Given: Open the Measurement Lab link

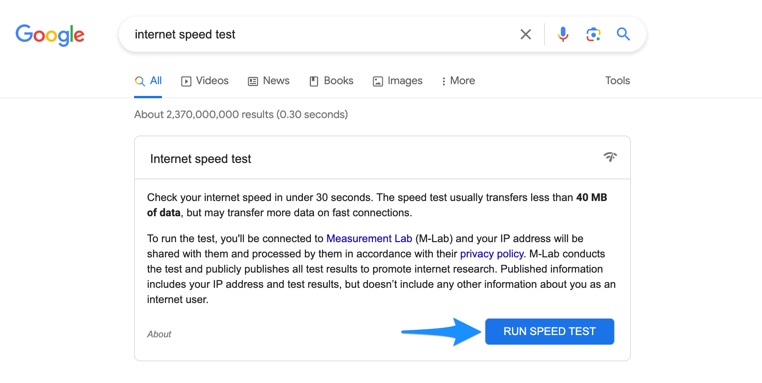Looking at the screenshot, I should click(x=369, y=239).
